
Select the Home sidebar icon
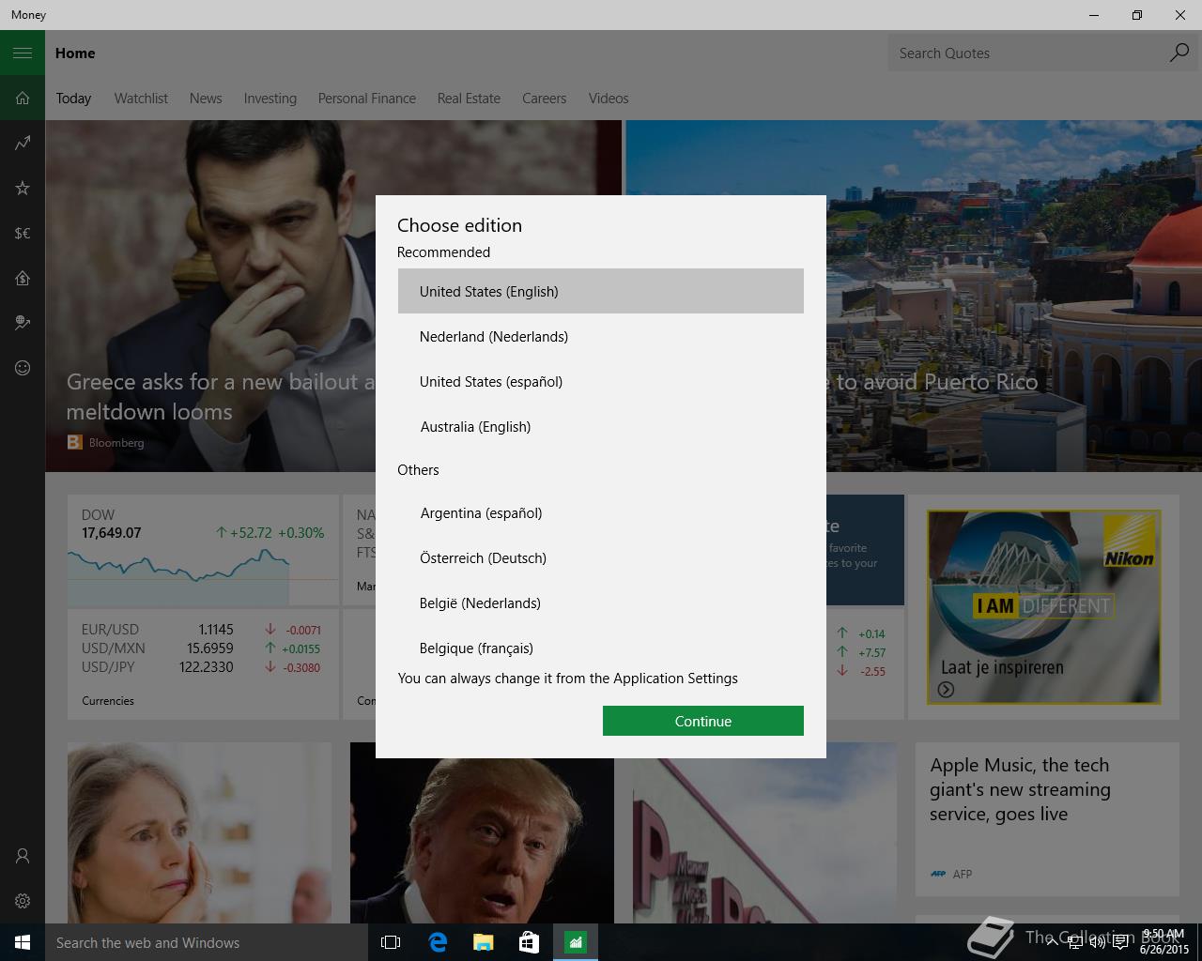point(23,99)
